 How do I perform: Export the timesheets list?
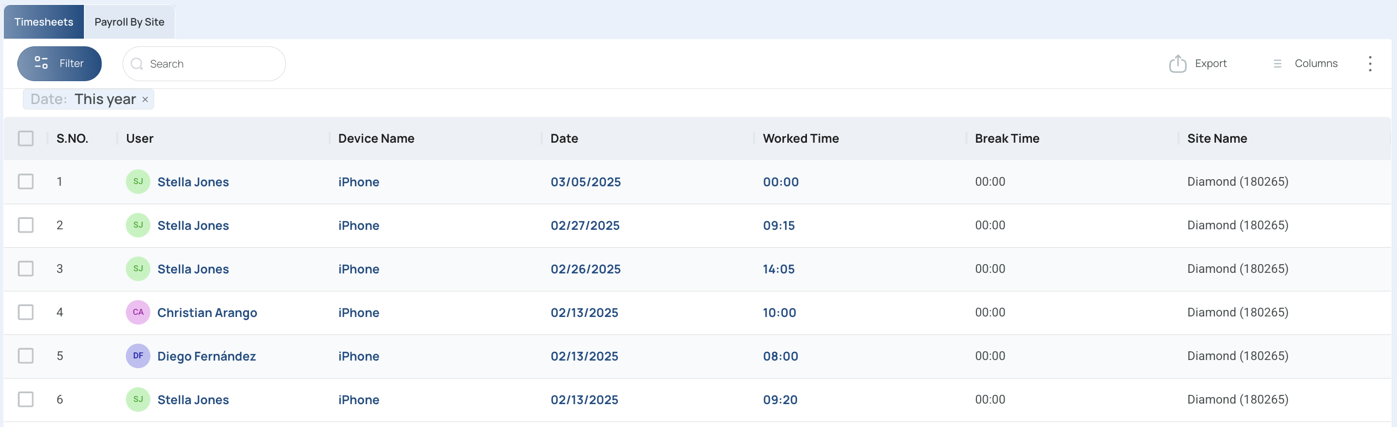(1198, 64)
